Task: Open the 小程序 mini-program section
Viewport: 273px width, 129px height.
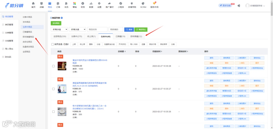Action: click(x=121, y=5)
